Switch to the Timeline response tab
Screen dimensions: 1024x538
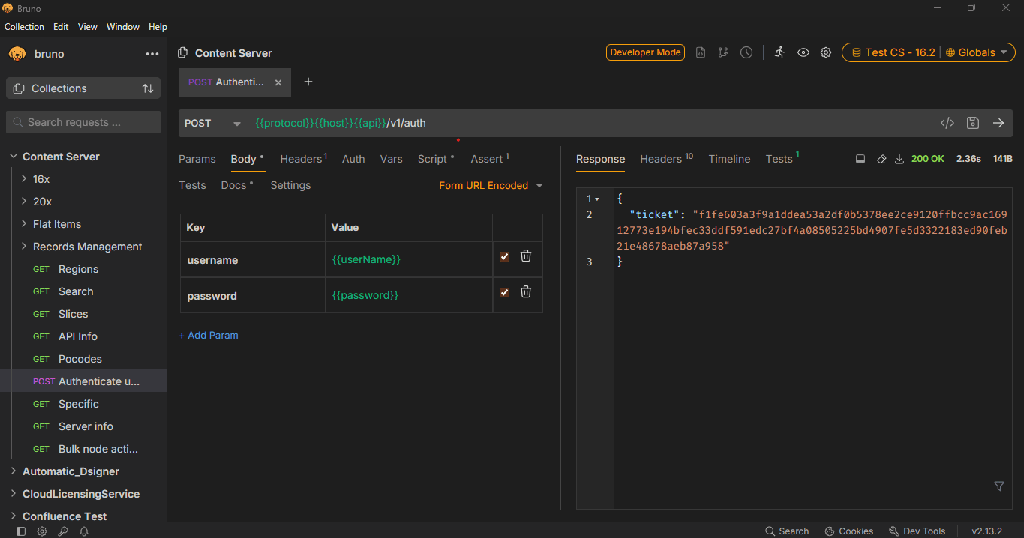729,159
